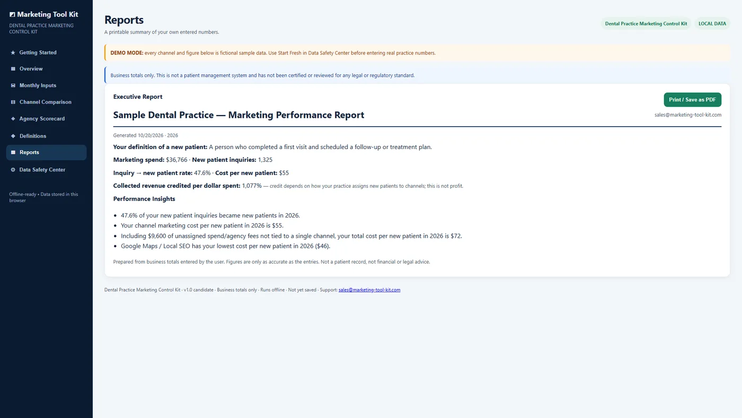
Task: Click the Executive Report label
Action: pos(138,97)
